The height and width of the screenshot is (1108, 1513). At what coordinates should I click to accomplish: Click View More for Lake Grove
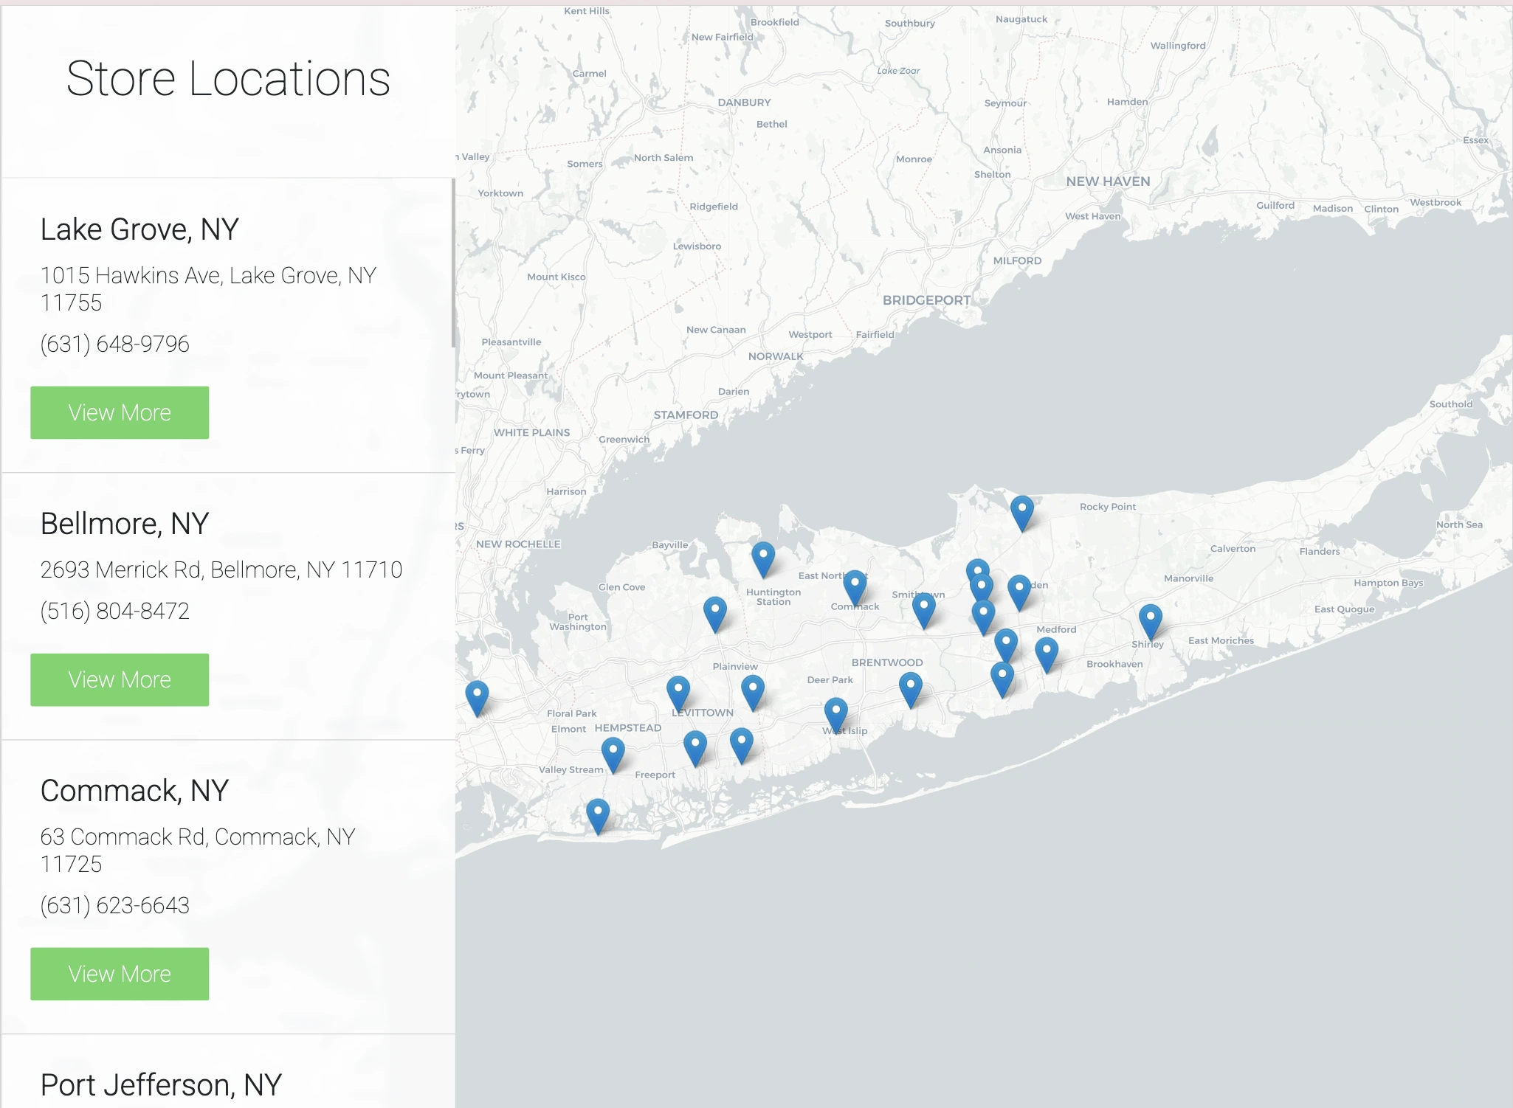click(120, 412)
